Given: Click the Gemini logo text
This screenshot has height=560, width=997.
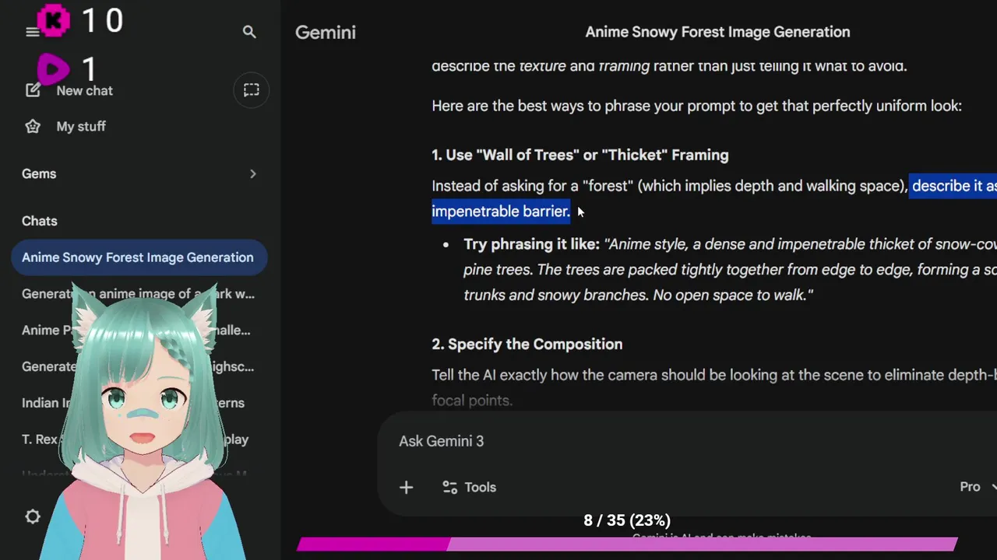Looking at the screenshot, I should (326, 33).
